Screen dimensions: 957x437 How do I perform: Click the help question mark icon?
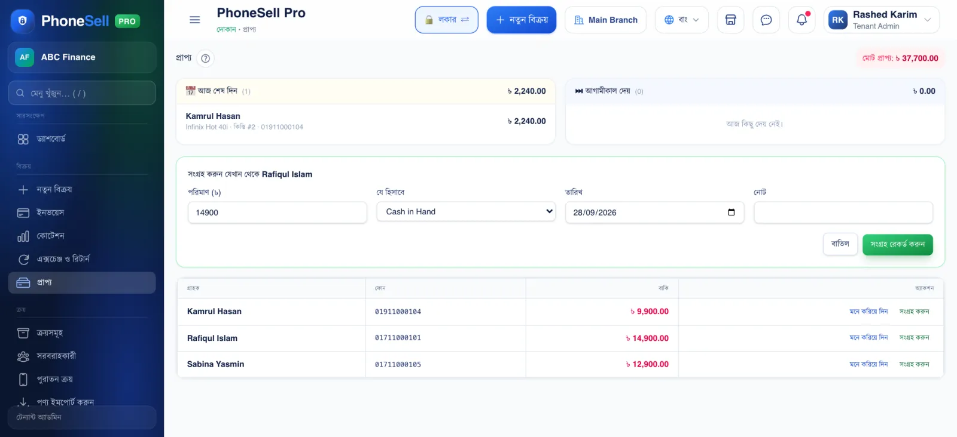(x=205, y=58)
